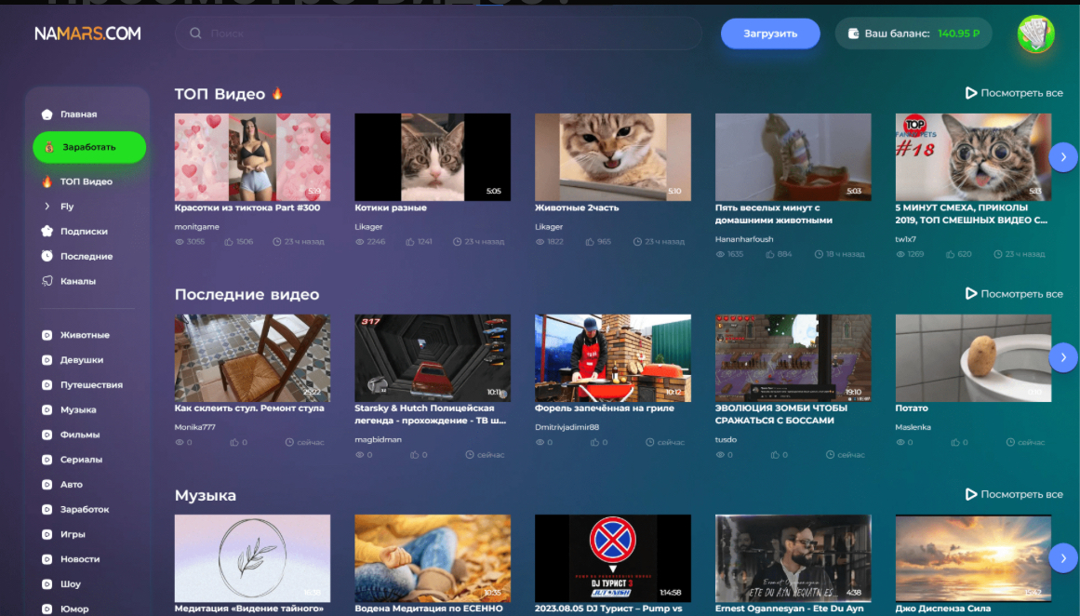Click the views eye icon under Красотки
This screenshot has width=1080, height=616.
[180, 242]
